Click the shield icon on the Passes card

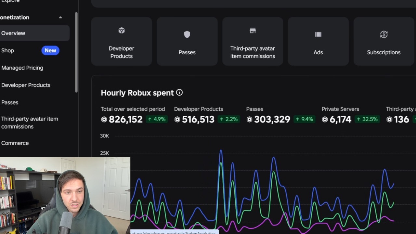tap(187, 34)
